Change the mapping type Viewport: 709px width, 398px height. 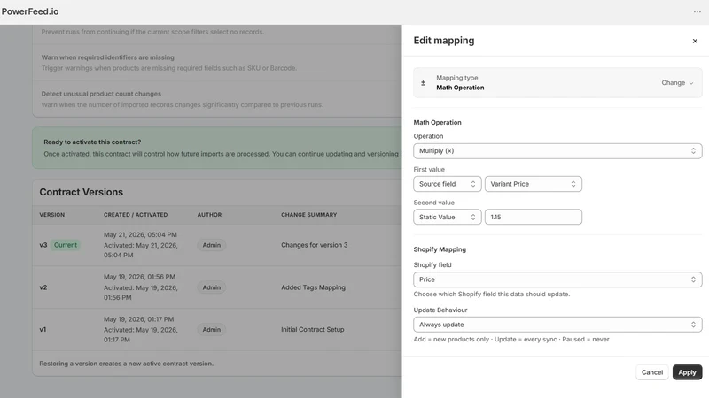tap(677, 82)
